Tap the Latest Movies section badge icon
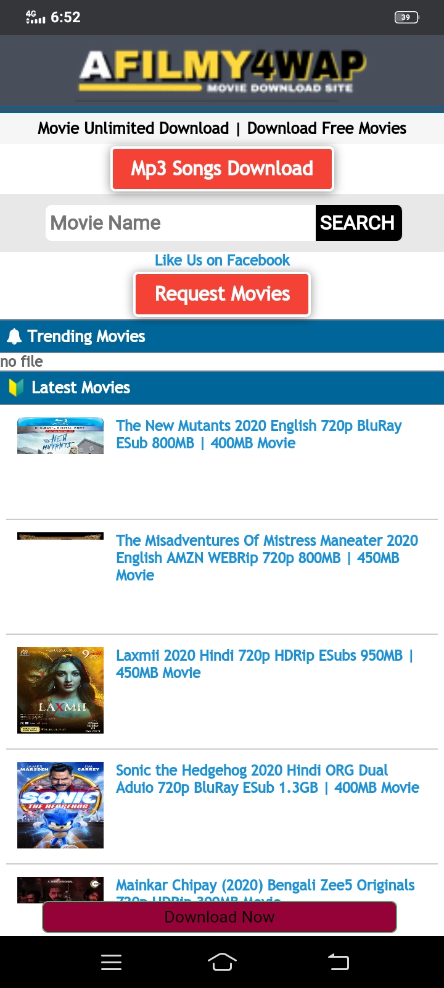 coord(16,388)
